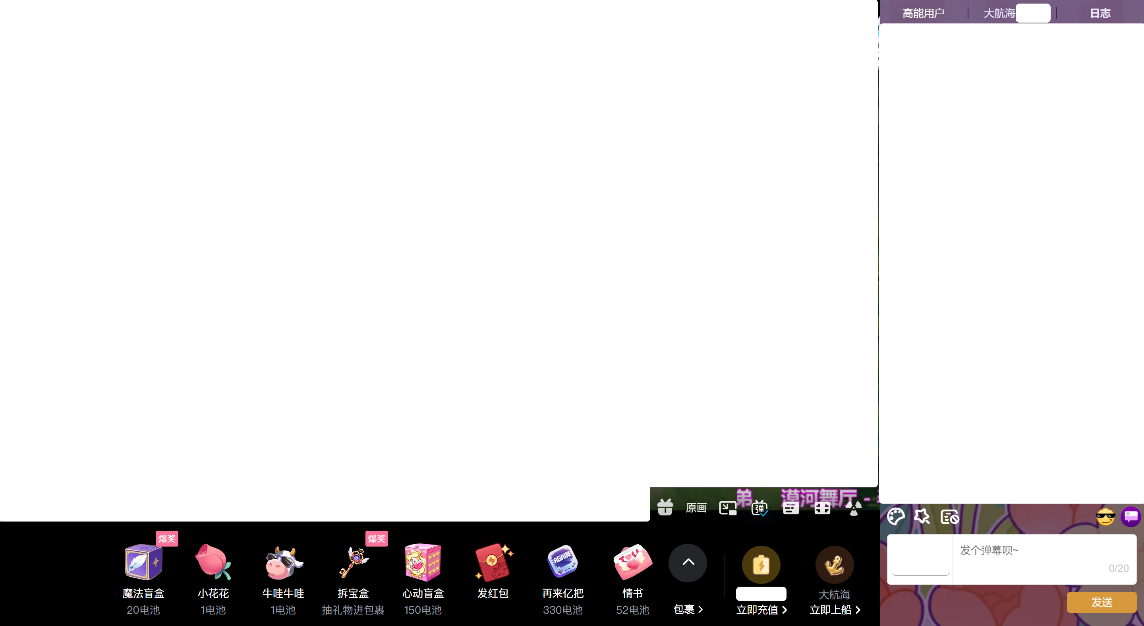This screenshot has width=1144, height=626.
Task: Click the radiation-shaped icon in player bar
Action: (x=854, y=508)
